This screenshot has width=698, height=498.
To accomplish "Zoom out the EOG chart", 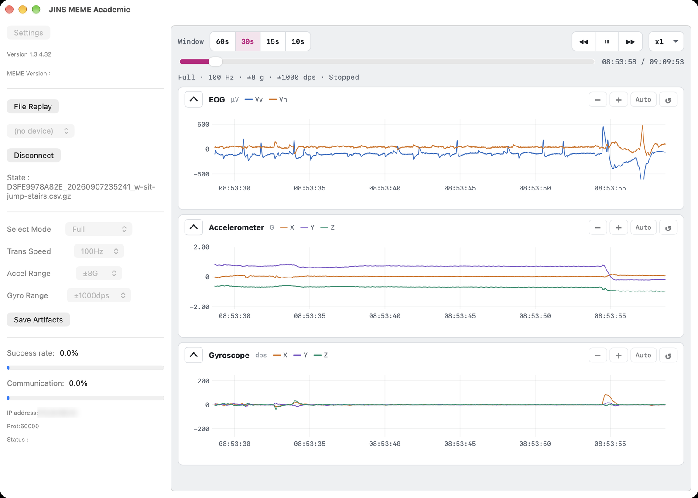I will coord(598,100).
